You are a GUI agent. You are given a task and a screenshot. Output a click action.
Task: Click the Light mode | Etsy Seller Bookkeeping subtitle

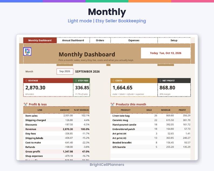107,21
